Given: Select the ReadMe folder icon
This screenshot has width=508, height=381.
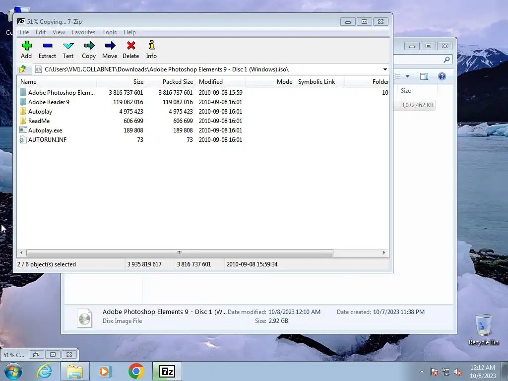Looking at the screenshot, I should coord(23,121).
